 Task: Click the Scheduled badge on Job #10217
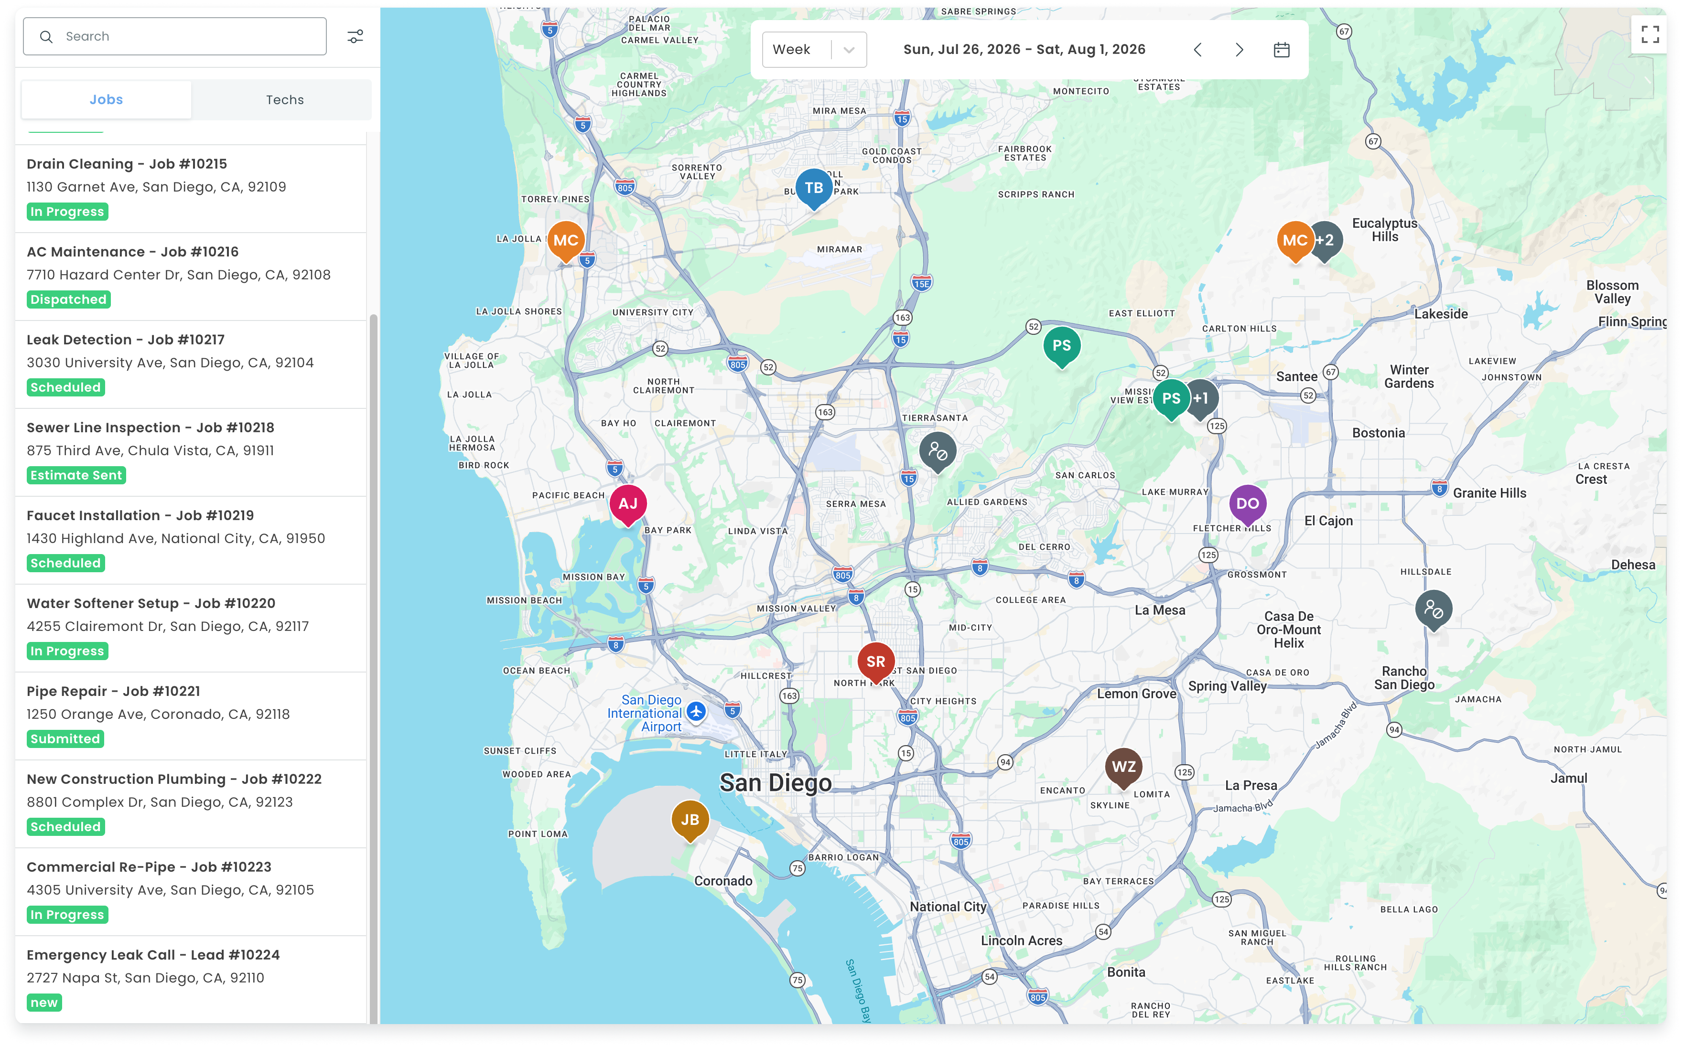coord(66,388)
